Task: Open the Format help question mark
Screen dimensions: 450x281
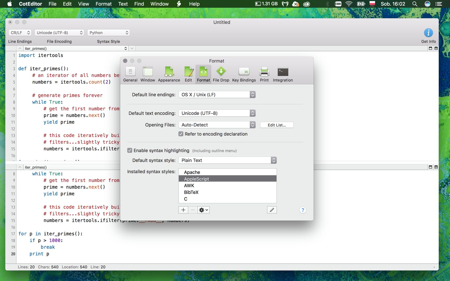Action: [x=303, y=210]
